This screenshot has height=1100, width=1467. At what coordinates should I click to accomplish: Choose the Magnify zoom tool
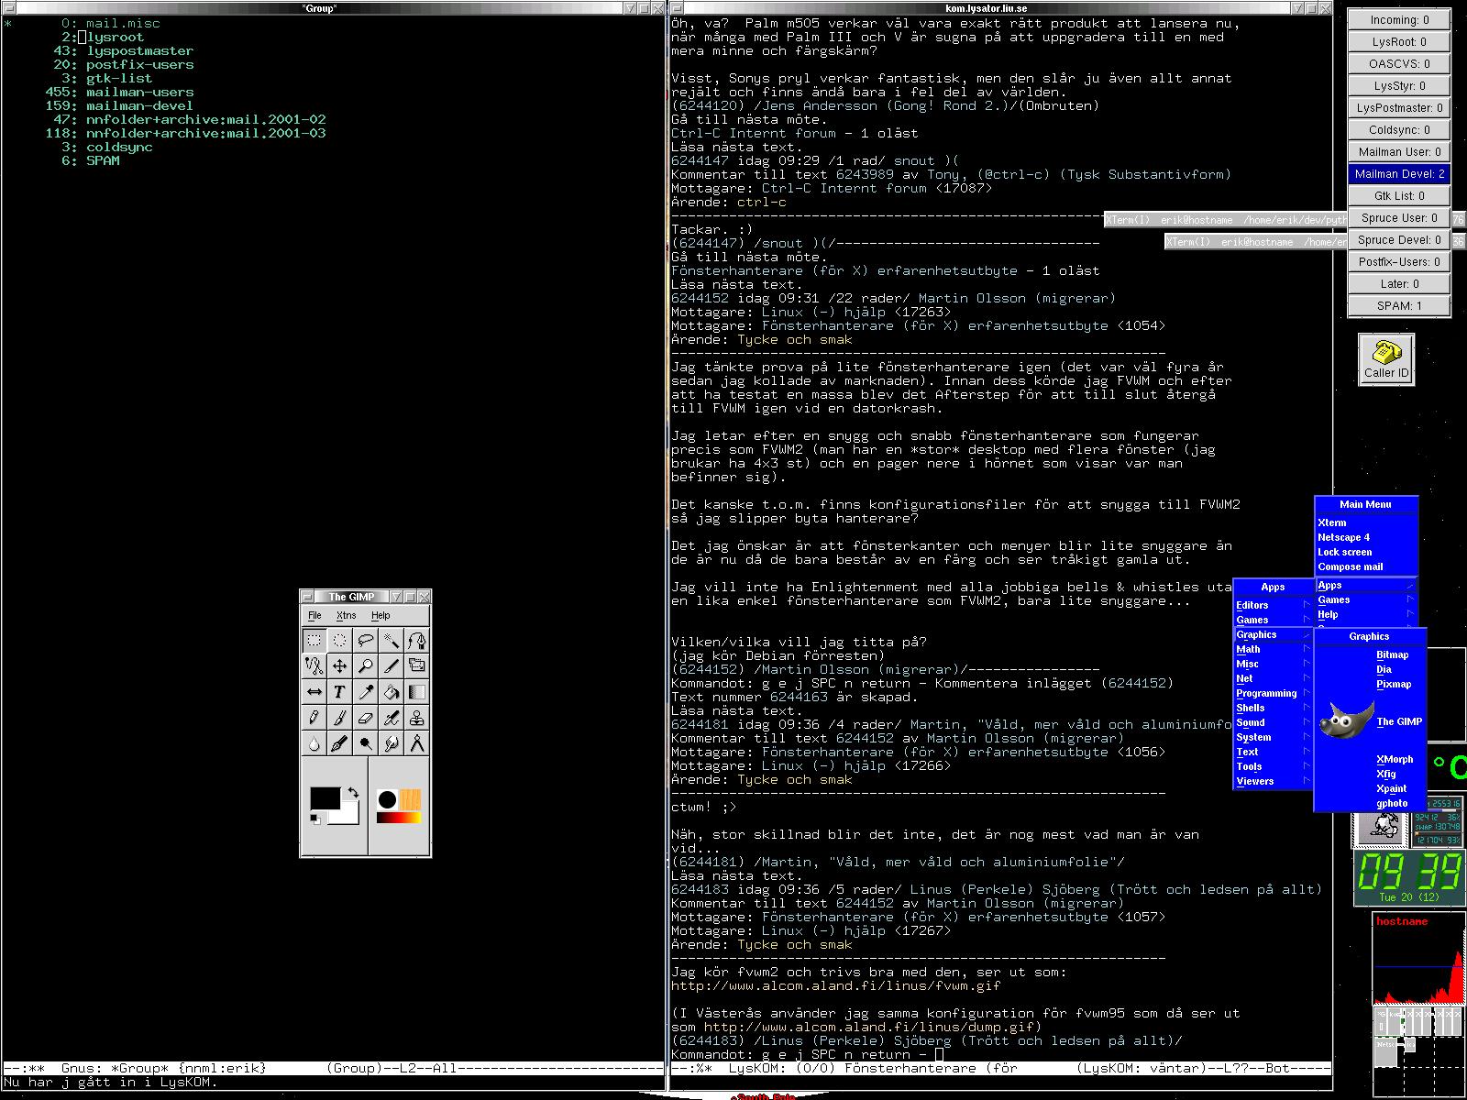click(x=365, y=666)
